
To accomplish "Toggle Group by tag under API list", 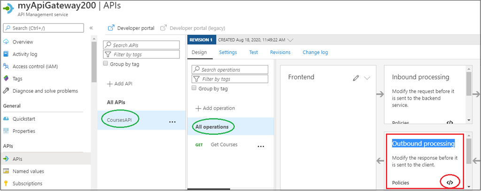I will coord(106,64).
